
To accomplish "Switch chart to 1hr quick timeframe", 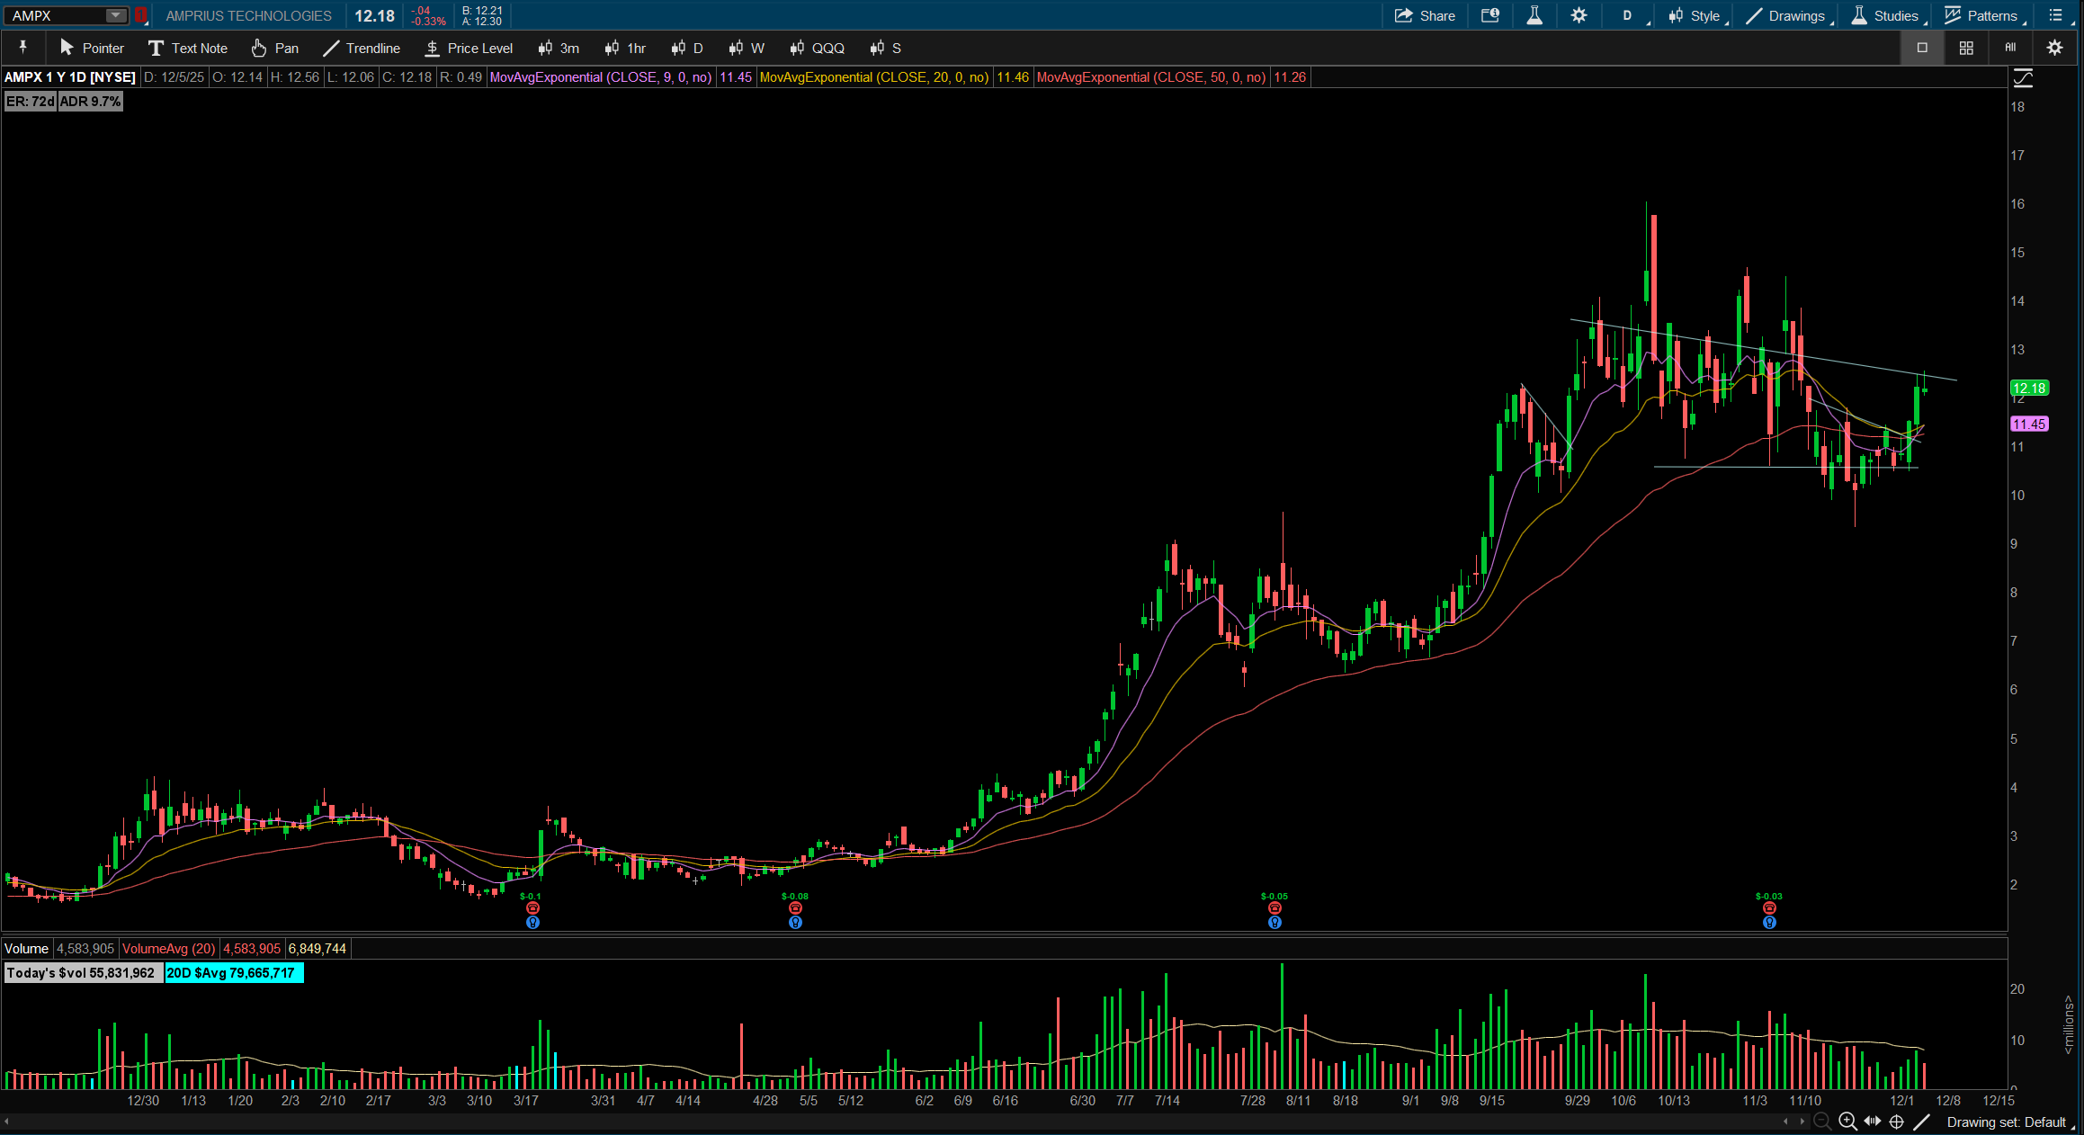I will point(626,48).
